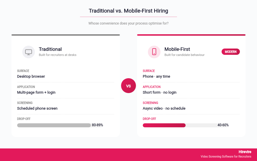Click the VS circle badge
Screen dimensions: 257x161
point(128,86)
